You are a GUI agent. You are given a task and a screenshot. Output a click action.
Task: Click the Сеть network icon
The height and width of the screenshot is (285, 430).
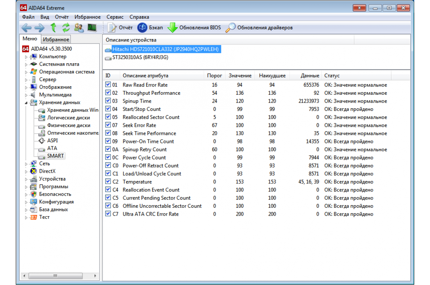[x=34, y=163]
